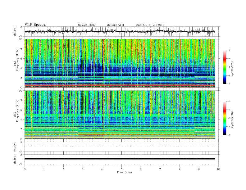Click the time axis tick label "9"

[x=199, y=169]
